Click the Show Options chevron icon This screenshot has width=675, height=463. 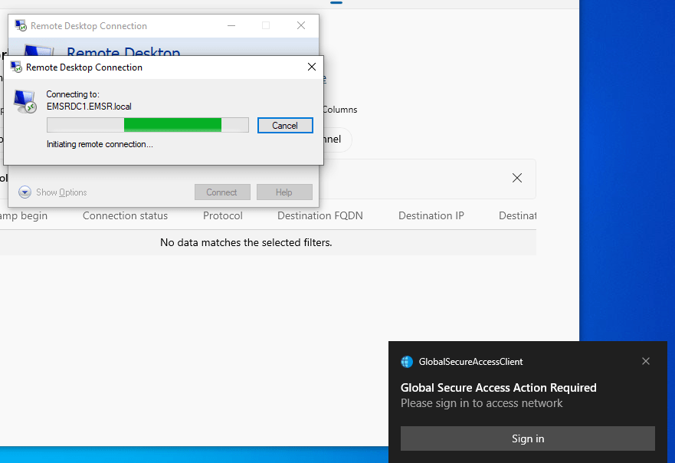(23, 192)
